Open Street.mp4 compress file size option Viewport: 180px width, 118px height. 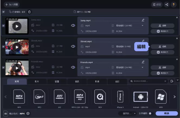click(123, 47)
